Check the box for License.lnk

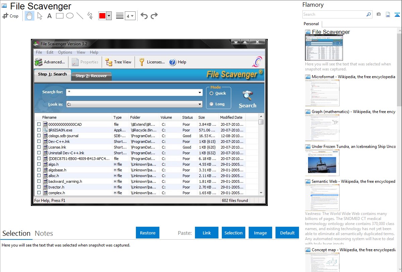coord(39,147)
